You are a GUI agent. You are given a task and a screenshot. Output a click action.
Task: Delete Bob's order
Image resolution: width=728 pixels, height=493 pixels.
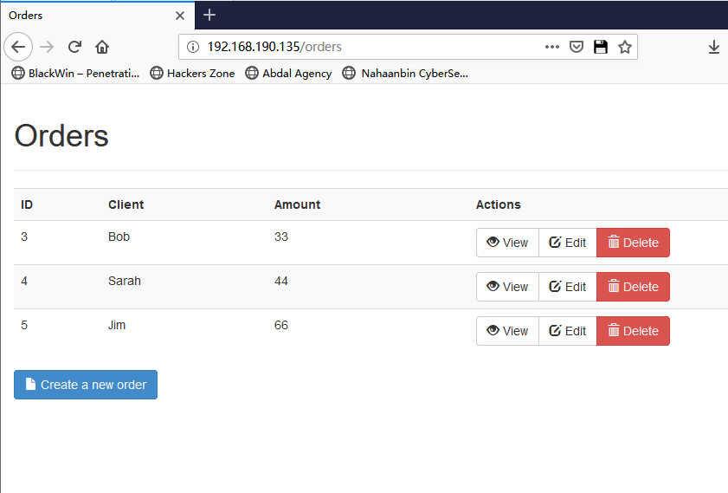tap(634, 243)
